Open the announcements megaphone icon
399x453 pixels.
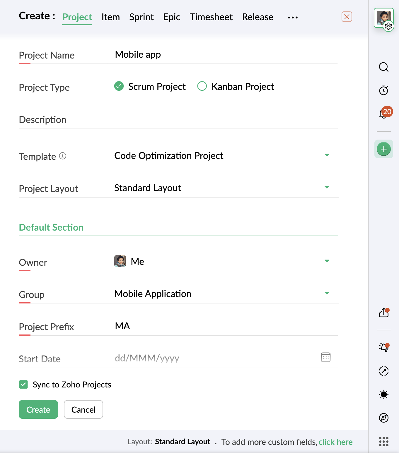[x=384, y=347]
